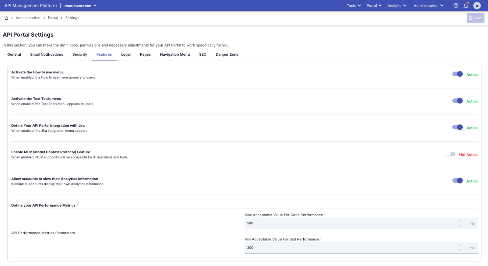Screen dimensions: 488x266
Task: Switch to the Navigation Menu tab
Action: coord(175,55)
